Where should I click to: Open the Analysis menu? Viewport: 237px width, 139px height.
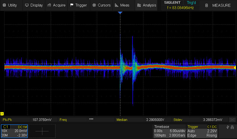tap(147, 5)
